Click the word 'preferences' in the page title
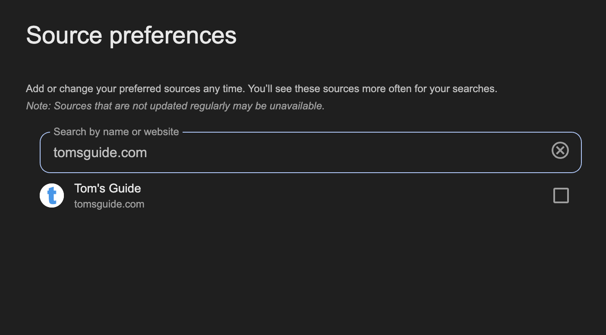The width and height of the screenshot is (606, 335). pos(173,36)
